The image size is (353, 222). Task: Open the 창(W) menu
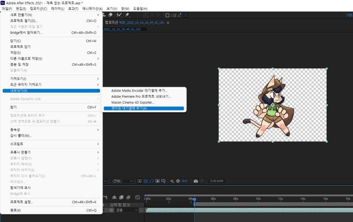[x=125, y=9]
